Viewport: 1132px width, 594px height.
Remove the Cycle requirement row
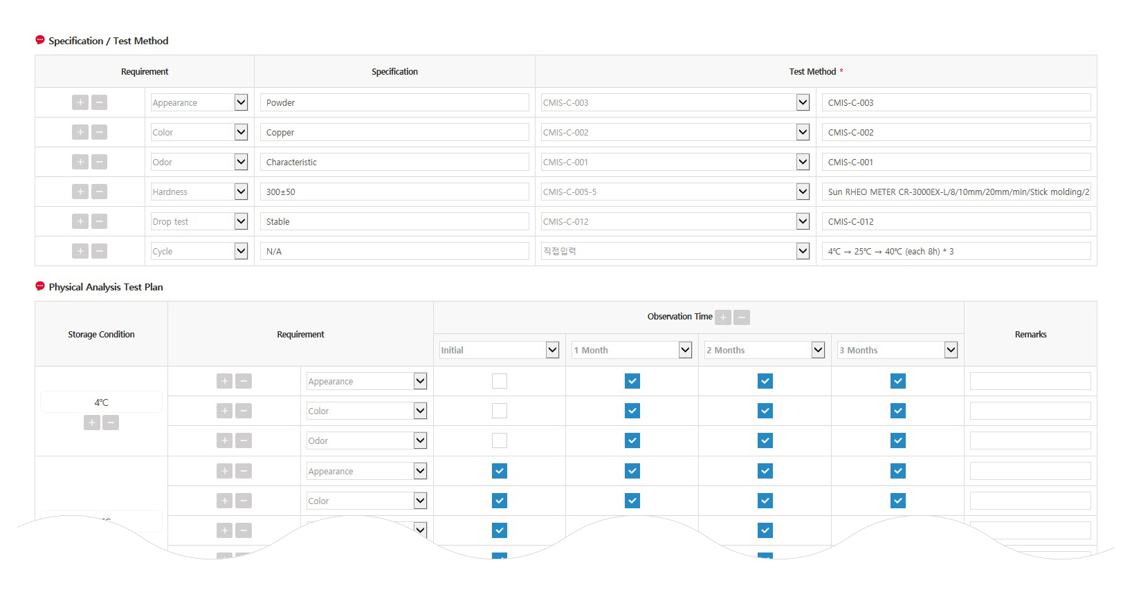click(100, 251)
